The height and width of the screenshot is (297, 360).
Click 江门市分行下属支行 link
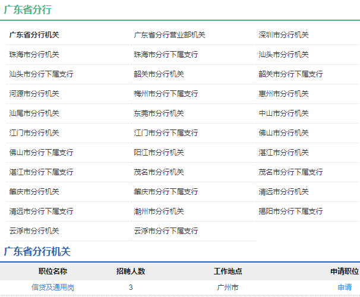(x=166, y=133)
